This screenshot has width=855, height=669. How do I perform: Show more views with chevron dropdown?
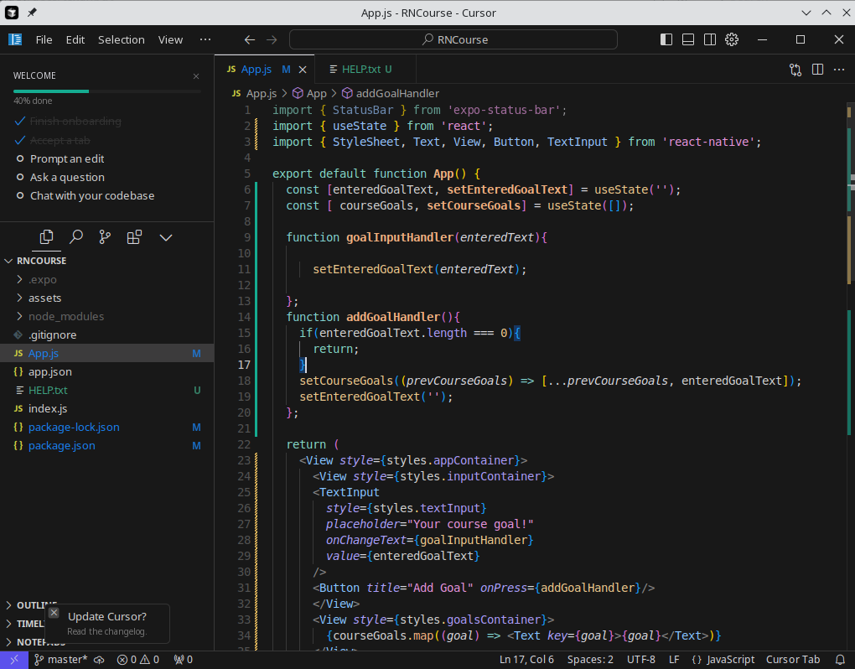(x=166, y=237)
